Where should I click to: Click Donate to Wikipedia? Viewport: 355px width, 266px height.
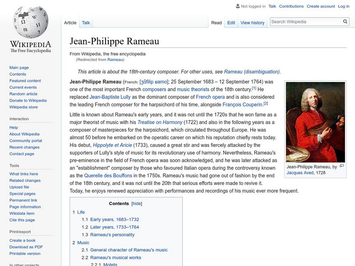click(x=28, y=100)
